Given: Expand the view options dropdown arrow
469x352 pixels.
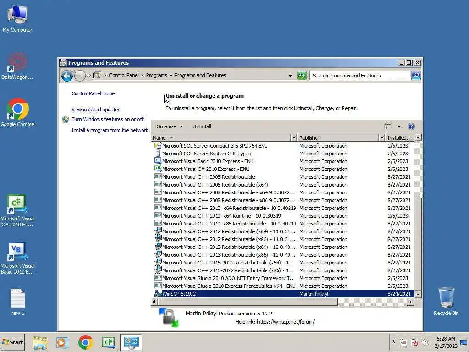Looking at the screenshot, I should [x=399, y=126].
